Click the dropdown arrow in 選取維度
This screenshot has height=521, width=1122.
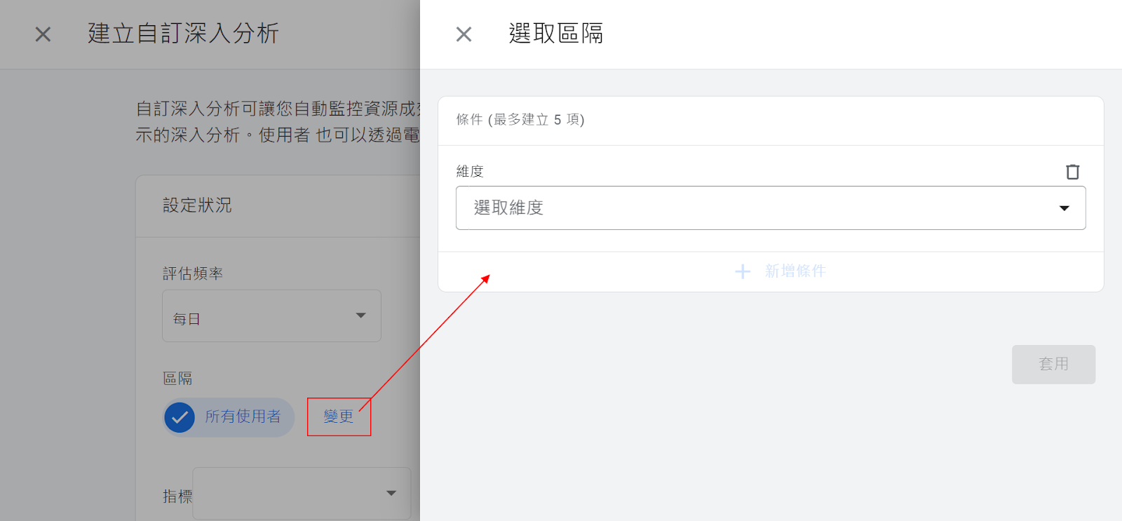1064,208
